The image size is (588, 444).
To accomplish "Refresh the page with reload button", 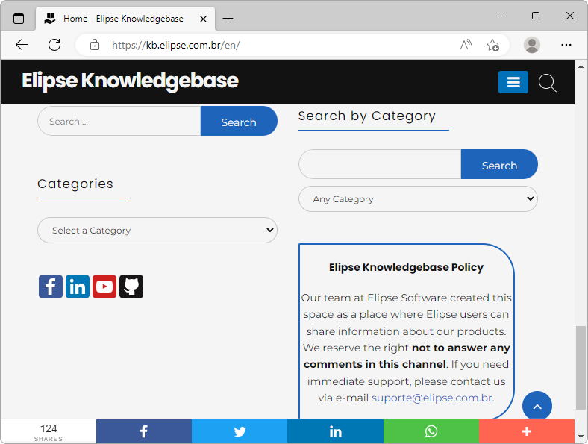I will (x=54, y=45).
